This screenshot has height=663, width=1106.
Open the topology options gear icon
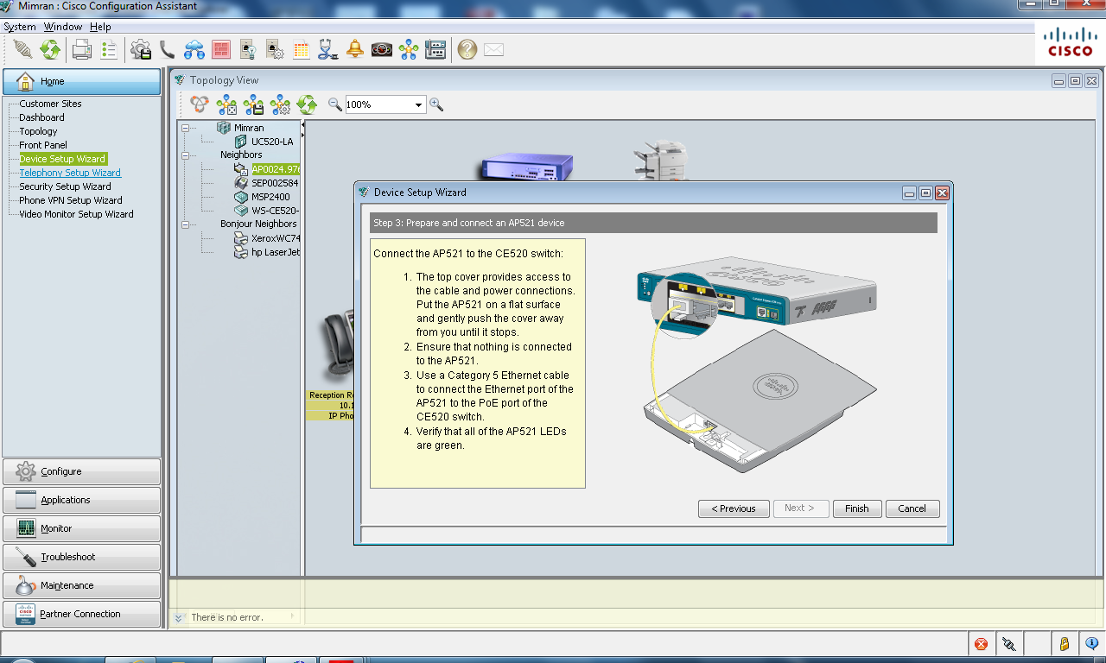pyautogui.click(x=280, y=104)
